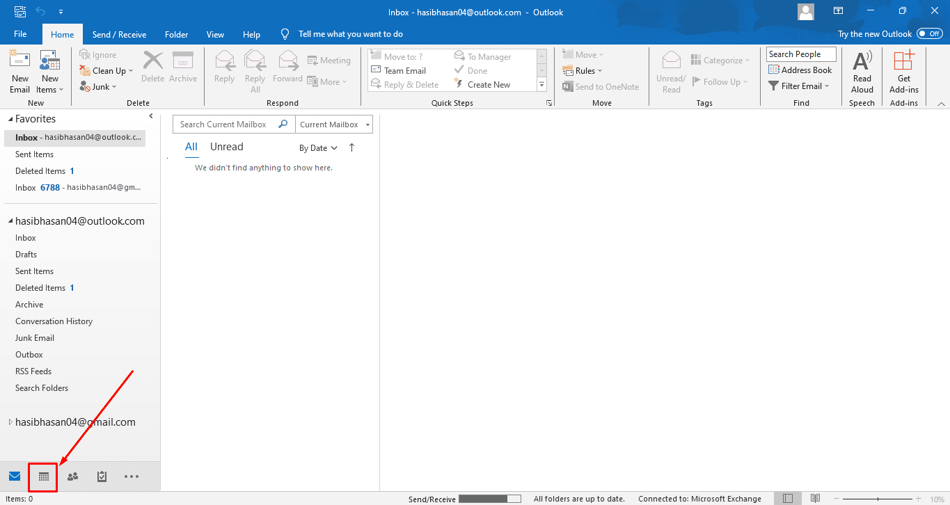The image size is (950, 505).
Task: Open the Address Book
Action: (x=800, y=70)
